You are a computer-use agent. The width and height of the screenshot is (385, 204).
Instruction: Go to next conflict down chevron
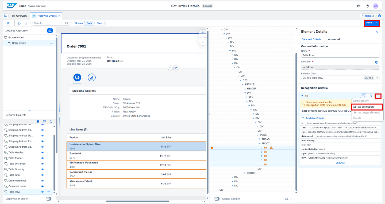click(293, 199)
